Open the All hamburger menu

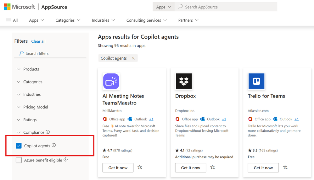point(12,20)
